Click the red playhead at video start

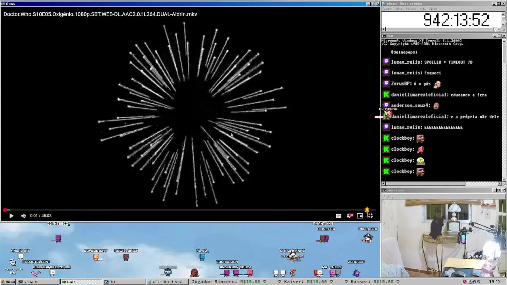point(5,210)
